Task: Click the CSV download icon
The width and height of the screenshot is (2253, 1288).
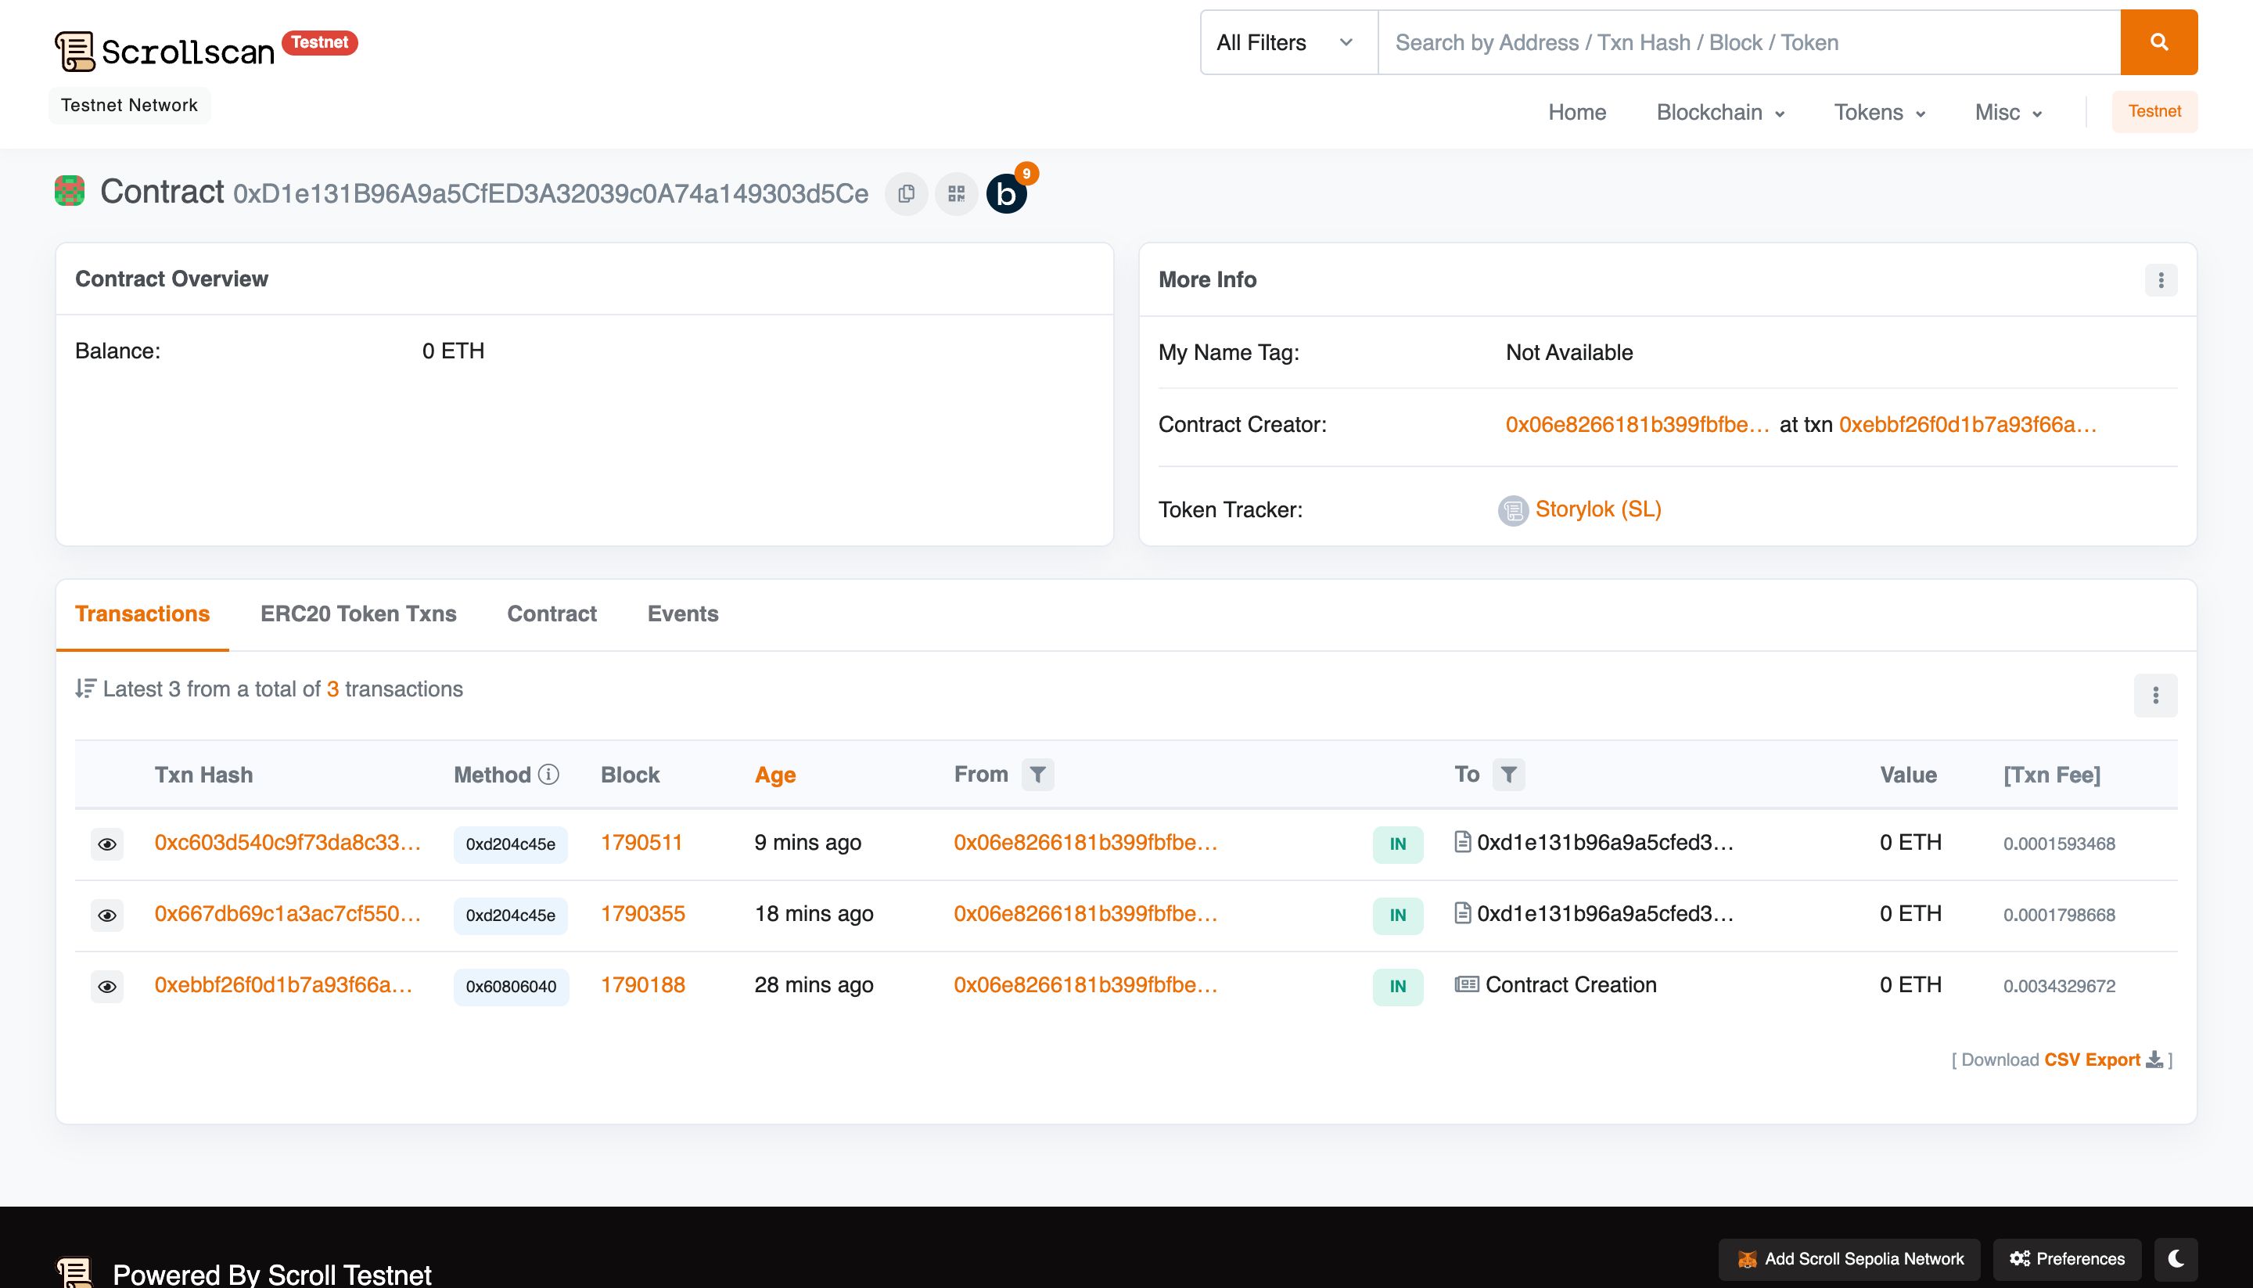Action: (2155, 1060)
